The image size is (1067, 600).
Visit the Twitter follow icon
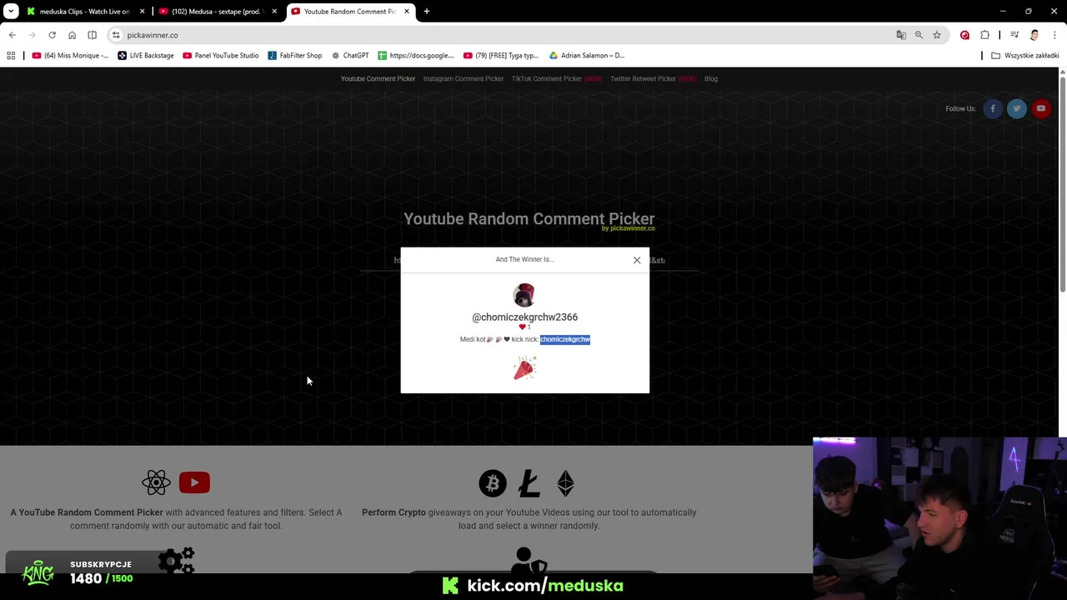1017,108
